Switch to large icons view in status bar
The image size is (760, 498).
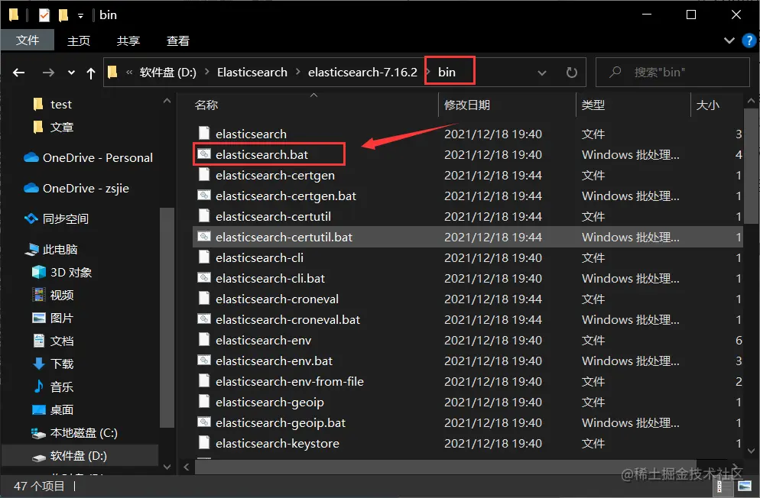coord(745,486)
